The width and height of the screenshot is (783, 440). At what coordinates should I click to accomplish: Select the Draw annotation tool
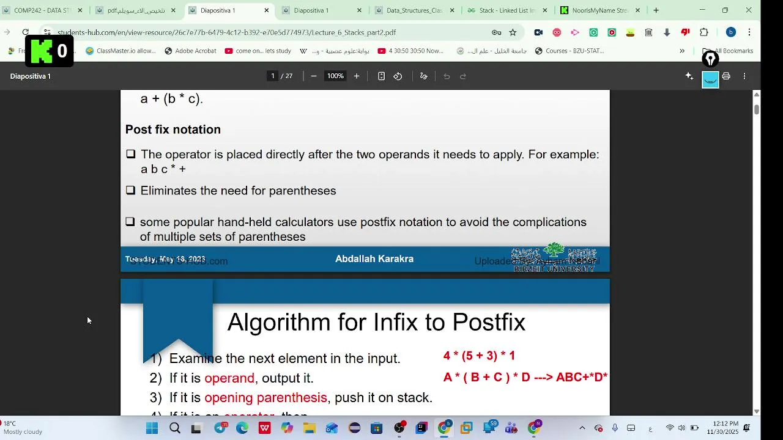tap(423, 76)
